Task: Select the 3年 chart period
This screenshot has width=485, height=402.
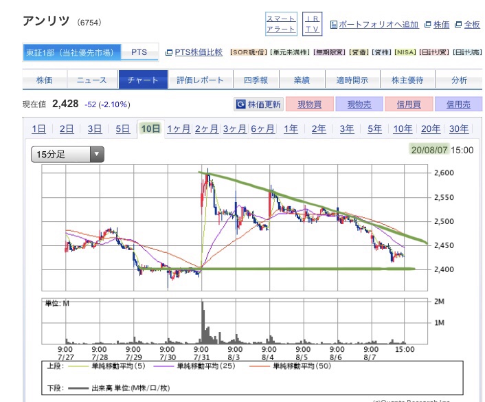Action: 347,129
